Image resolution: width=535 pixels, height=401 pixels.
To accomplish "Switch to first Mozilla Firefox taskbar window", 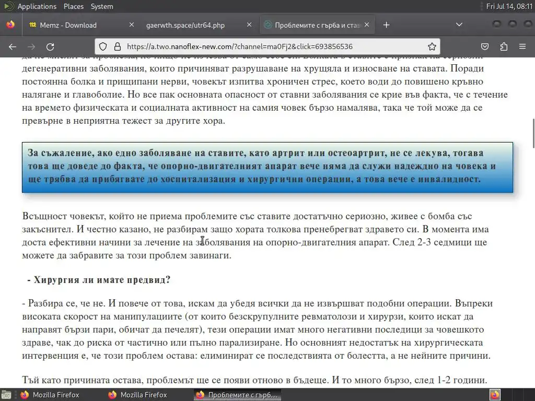I will click(50, 395).
